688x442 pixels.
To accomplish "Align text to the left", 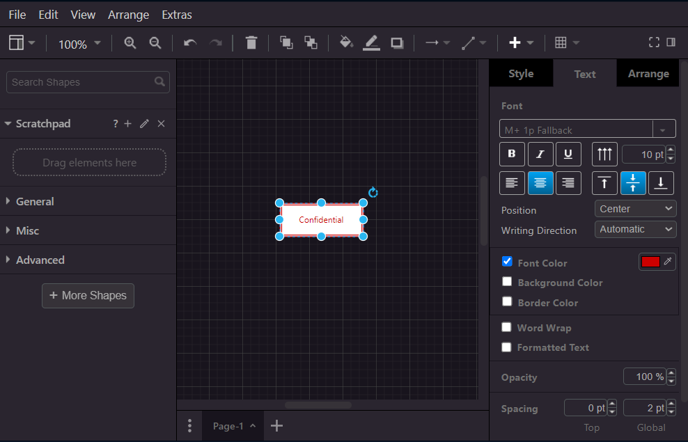I will coord(512,183).
